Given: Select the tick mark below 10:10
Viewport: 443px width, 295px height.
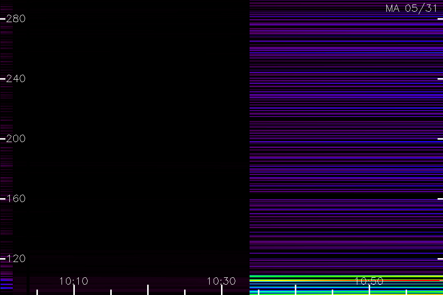Looking at the screenshot, I should coord(74,290).
